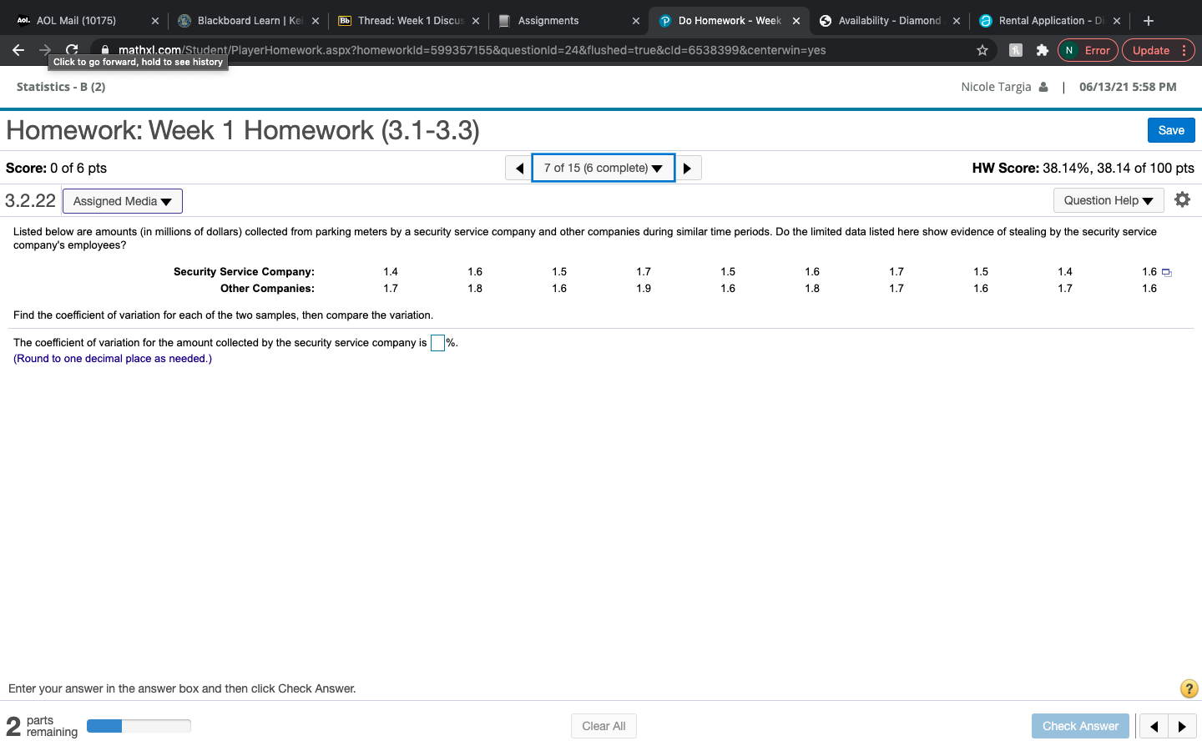Open the 7 of 15 question dropdown

click(603, 169)
